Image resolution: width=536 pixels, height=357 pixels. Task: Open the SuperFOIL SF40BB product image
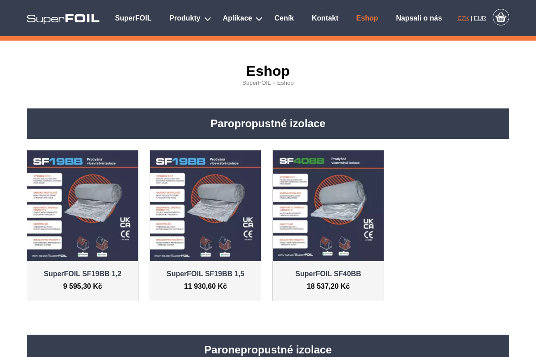point(328,206)
